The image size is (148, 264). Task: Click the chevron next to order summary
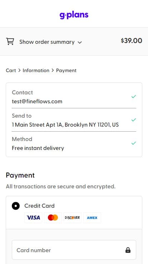pyautogui.click(x=80, y=42)
